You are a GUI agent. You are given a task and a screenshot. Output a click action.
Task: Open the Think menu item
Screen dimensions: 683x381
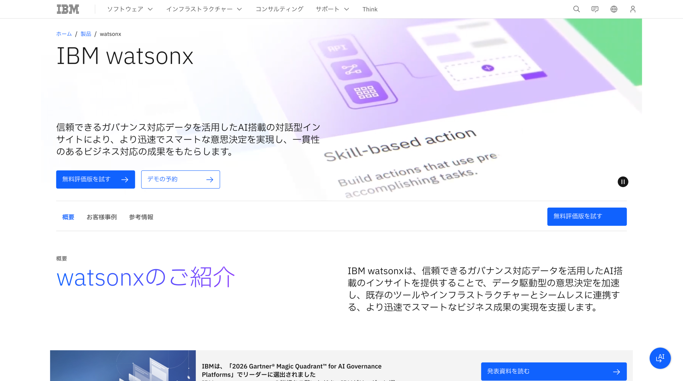coord(370,9)
